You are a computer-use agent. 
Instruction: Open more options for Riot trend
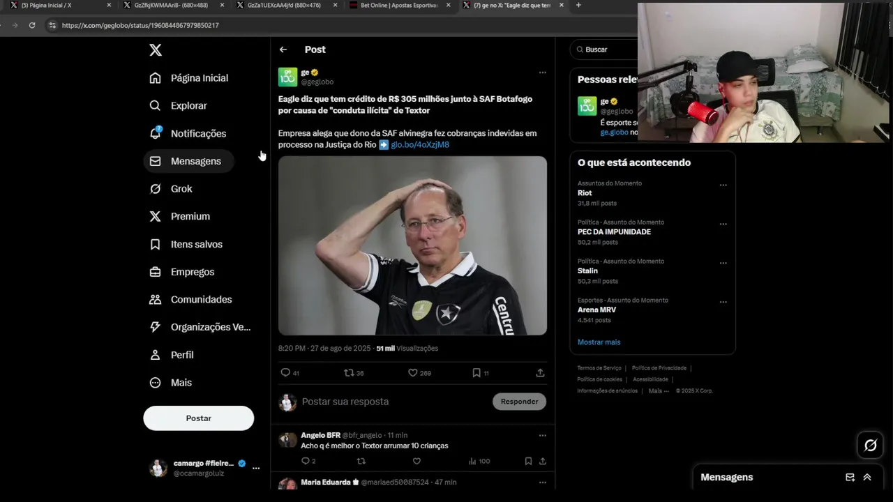tap(723, 185)
